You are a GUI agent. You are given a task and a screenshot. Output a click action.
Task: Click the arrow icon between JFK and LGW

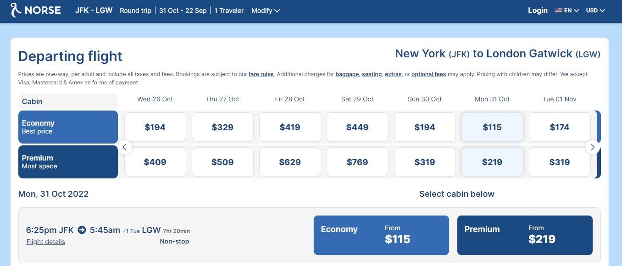[x=82, y=230]
